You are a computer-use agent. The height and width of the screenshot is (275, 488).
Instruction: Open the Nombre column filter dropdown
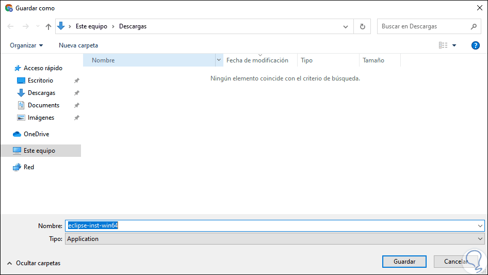click(219, 60)
